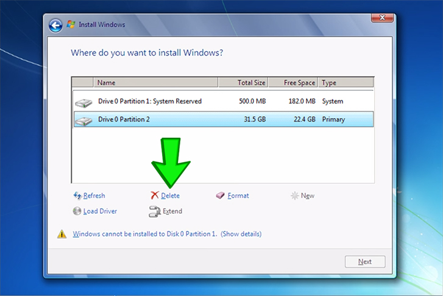Click the Primary type cell

[333, 119]
